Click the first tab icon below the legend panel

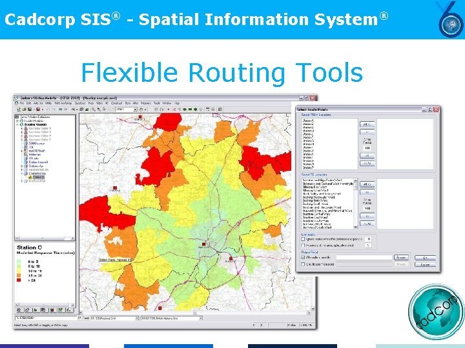coord(19,310)
